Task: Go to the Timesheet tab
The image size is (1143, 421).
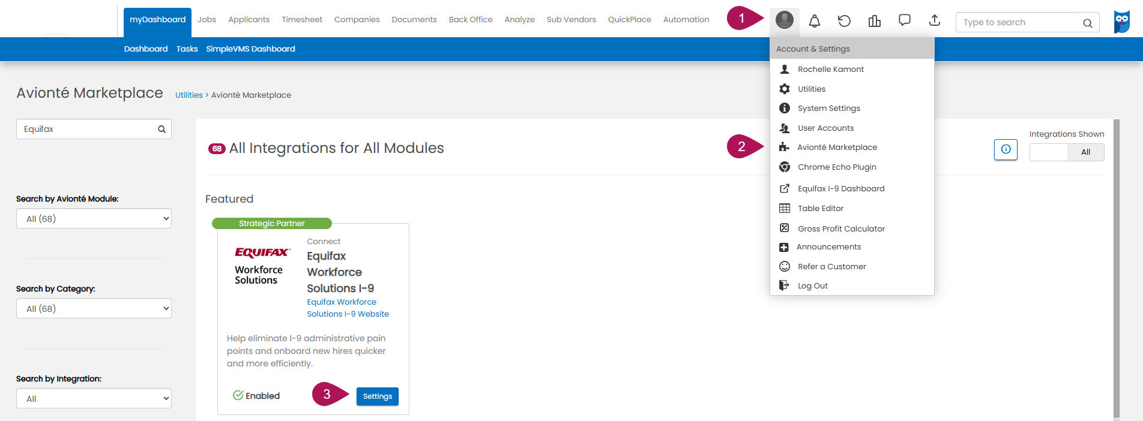Action: click(x=302, y=20)
